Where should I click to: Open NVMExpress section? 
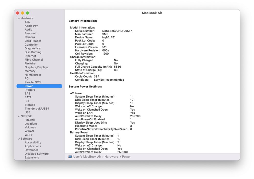click(x=33, y=75)
